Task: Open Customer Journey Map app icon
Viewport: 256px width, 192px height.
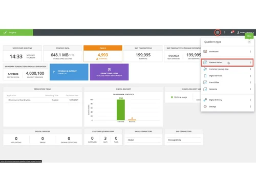Action: (x=205, y=69)
